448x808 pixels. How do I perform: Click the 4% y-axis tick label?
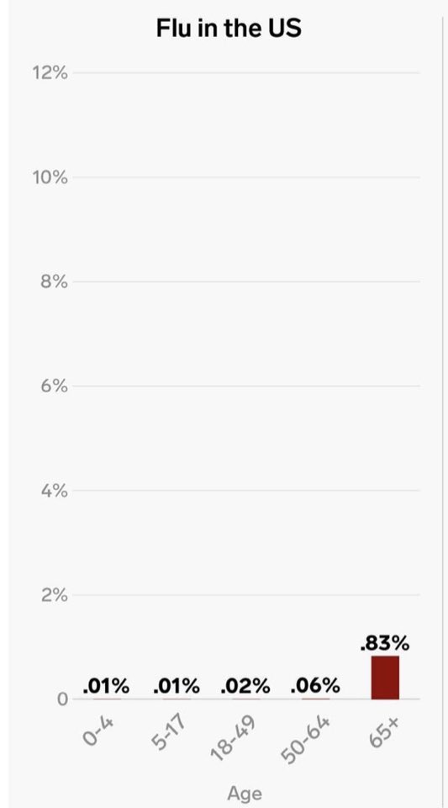click(x=54, y=491)
